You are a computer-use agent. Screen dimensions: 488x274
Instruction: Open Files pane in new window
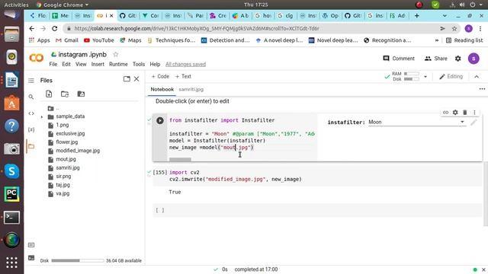coord(127,79)
